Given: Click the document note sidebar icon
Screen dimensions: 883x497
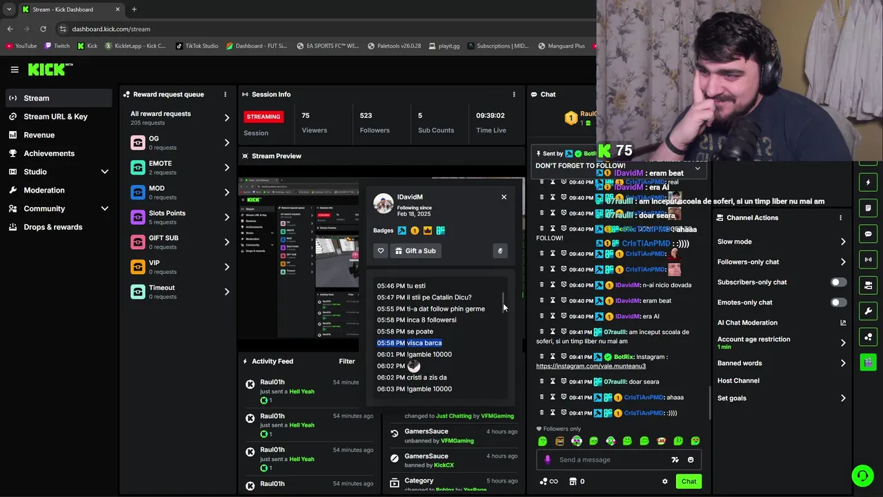Looking at the screenshot, I should (869, 208).
